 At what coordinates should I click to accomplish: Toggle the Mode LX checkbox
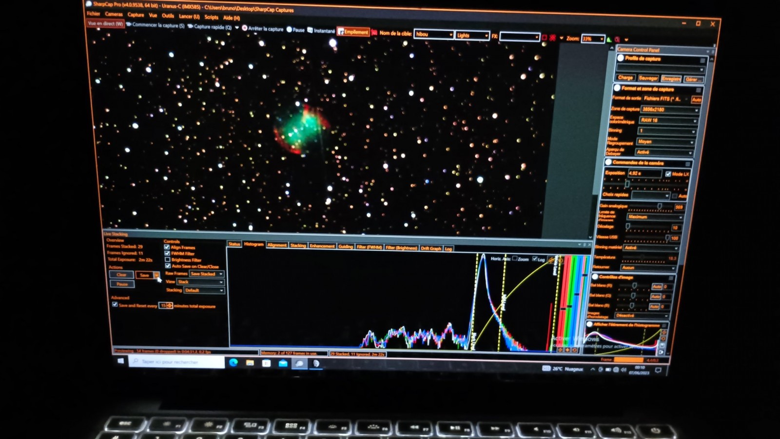[x=668, y=174]
